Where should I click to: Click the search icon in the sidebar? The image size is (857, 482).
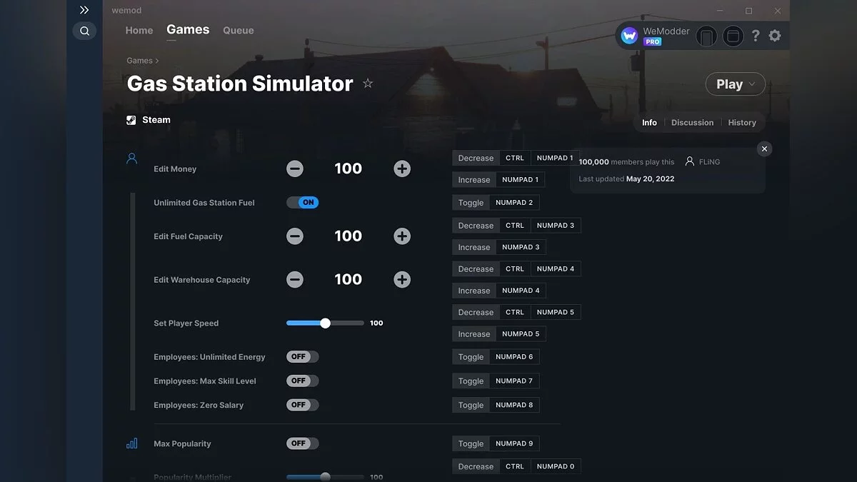[84, 31]
